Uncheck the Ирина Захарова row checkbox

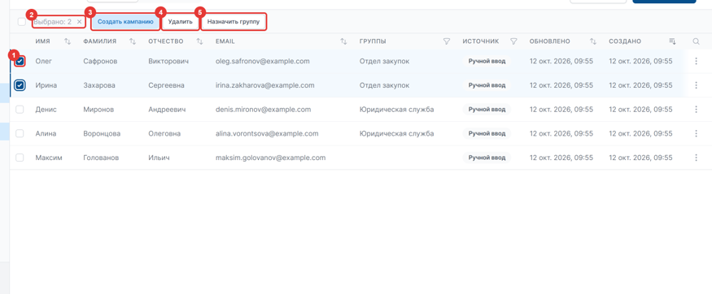pos(20,85)
